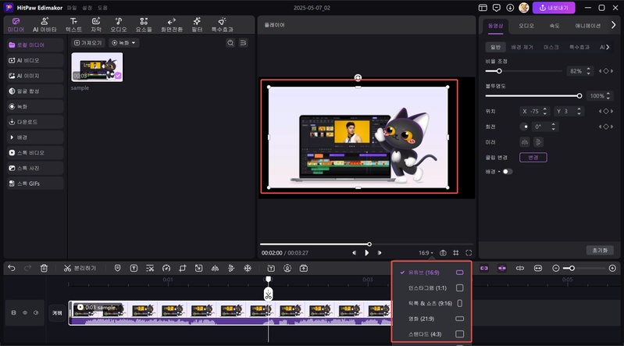This screenshot has height=346, width=624.
Task: Click the sort list icon in media panel
Action: click(x=243, y=43)
